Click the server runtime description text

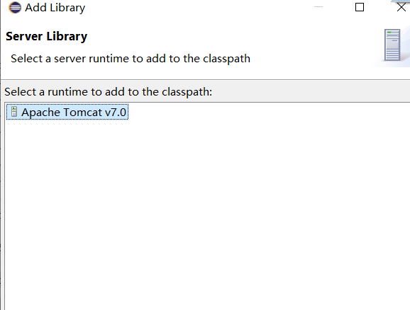tap(131, 59)
